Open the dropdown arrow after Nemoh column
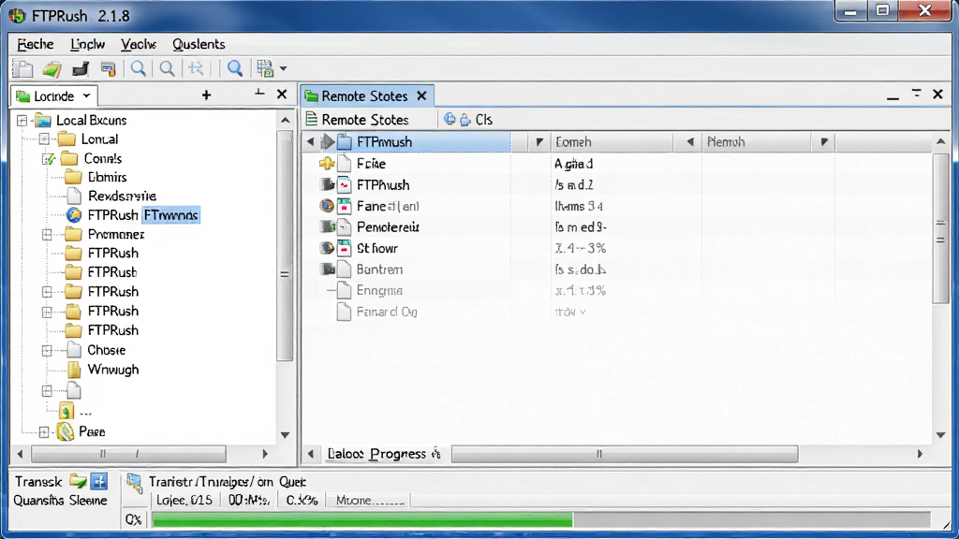This screenshot has width=959, height=539. coord(824,142)
